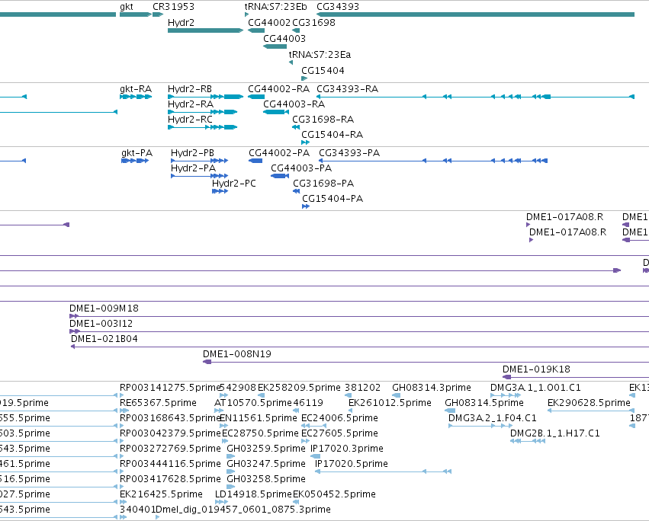The width and height of the screenshot is (649, 521).
Task: Select the RP003141275.5prime EST
Action: point(122,395)
